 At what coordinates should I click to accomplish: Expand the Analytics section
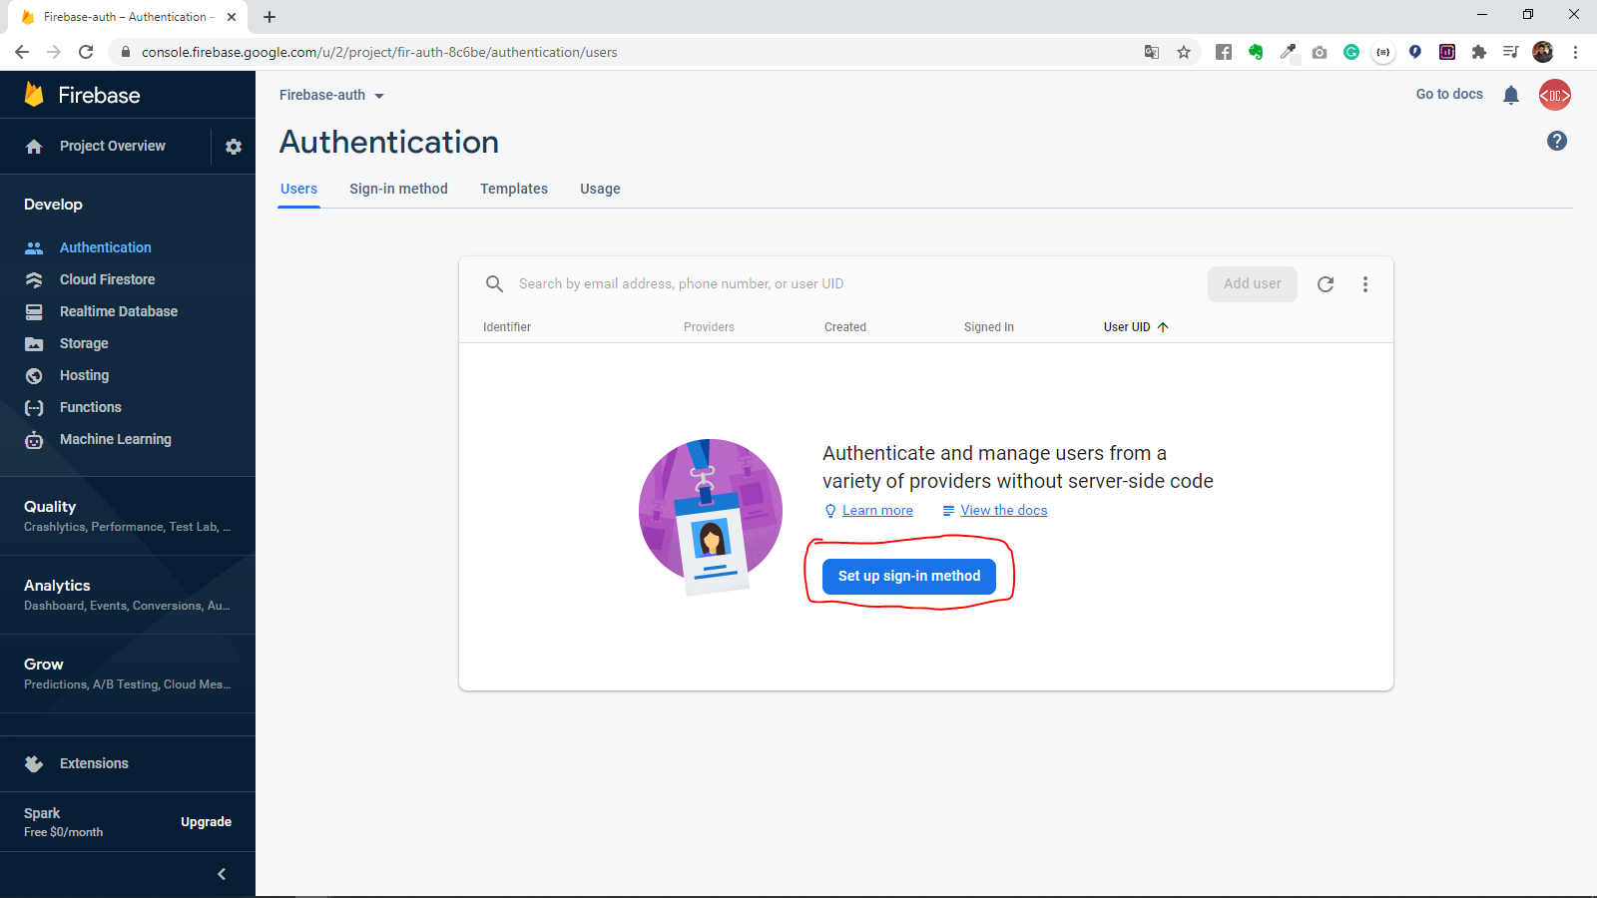[128, 595]
